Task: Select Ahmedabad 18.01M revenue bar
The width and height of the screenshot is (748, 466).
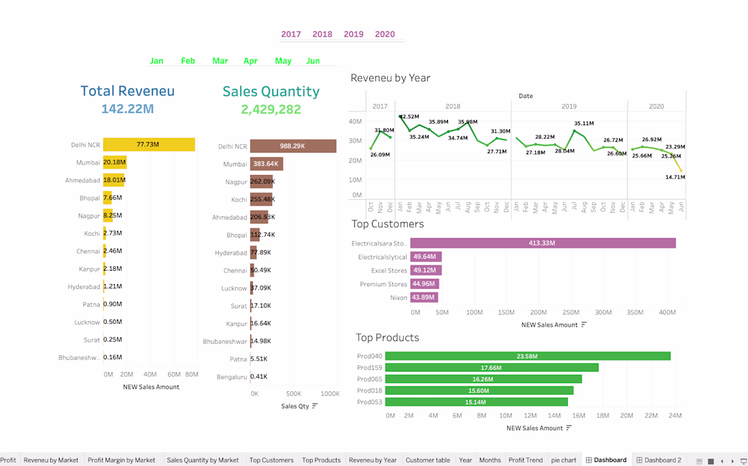Action: 114,180
